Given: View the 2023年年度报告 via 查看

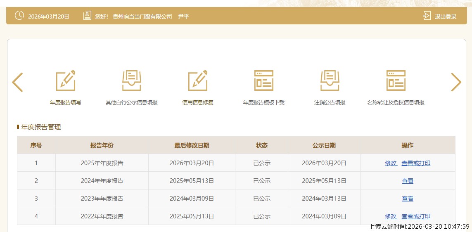Looking at the screenshot, I should click(x=408, y=199).
